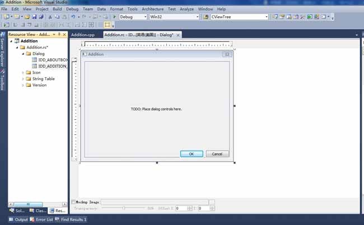Switch to Solution Explorer tab
Image resolution: width=364 pixels, height=225 pixels.
(x=17, y=210)
